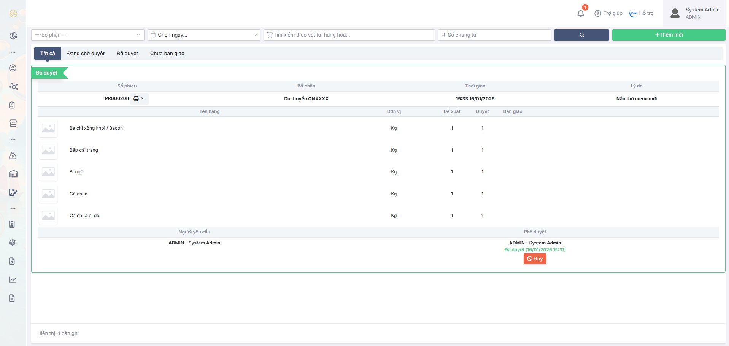Expand print options dropdown beside PR000208
The image size is (729, 346).
(x=139, y=98)
